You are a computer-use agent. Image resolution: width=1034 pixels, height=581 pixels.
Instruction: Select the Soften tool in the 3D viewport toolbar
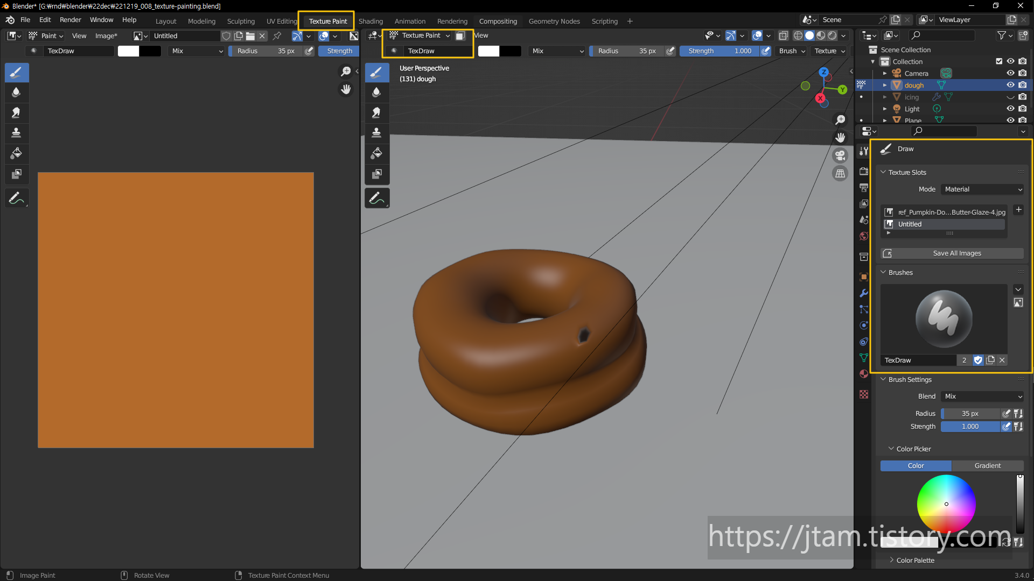click(x=376, y=92)
